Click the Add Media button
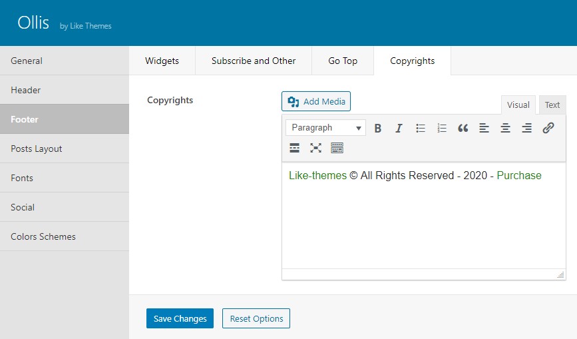Viewport: 577px width, 339px height. pyautogui.click(x=316, y=101)
